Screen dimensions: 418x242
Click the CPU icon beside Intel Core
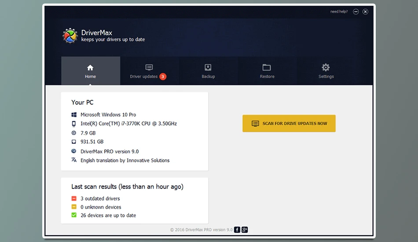point(74,124)
